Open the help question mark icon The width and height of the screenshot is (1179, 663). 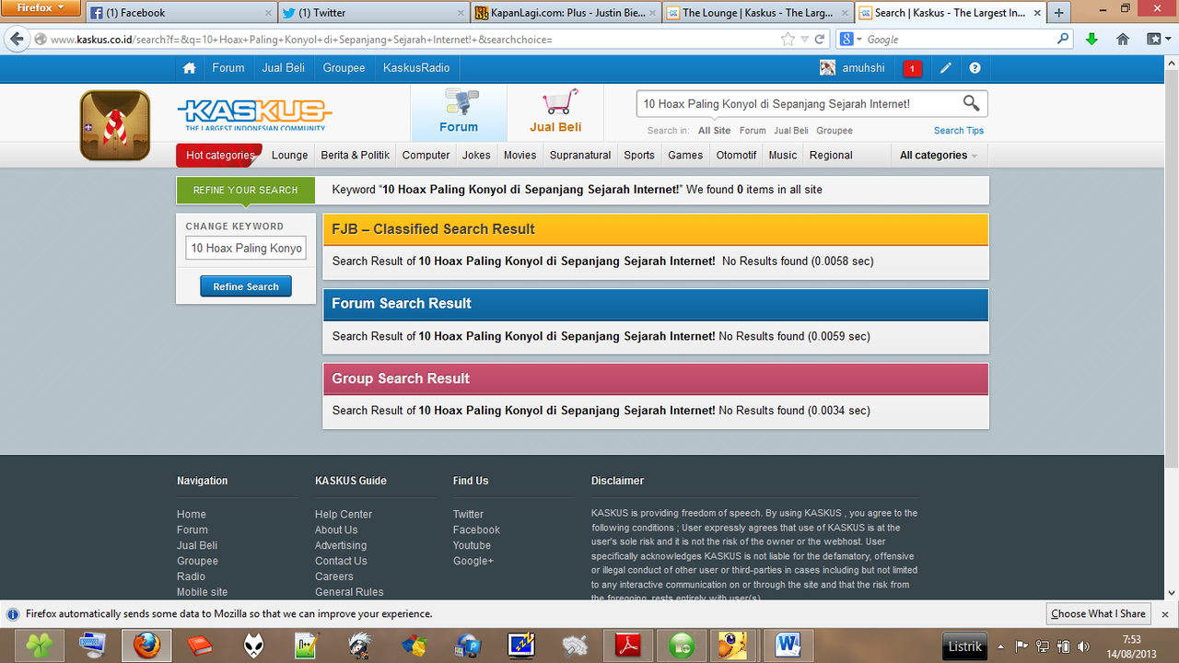975,68
